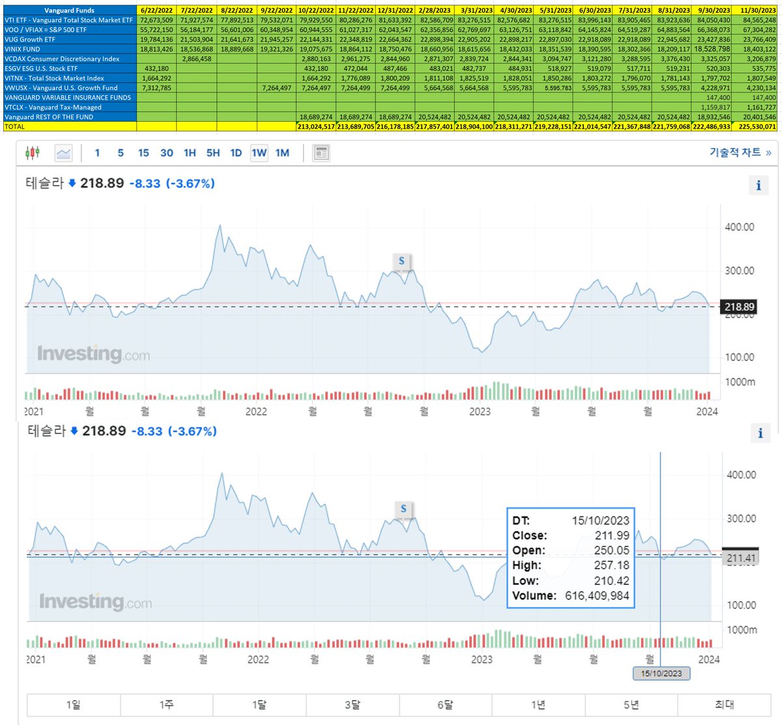Click the Close 211.99 tooltip value

point(612,535)
